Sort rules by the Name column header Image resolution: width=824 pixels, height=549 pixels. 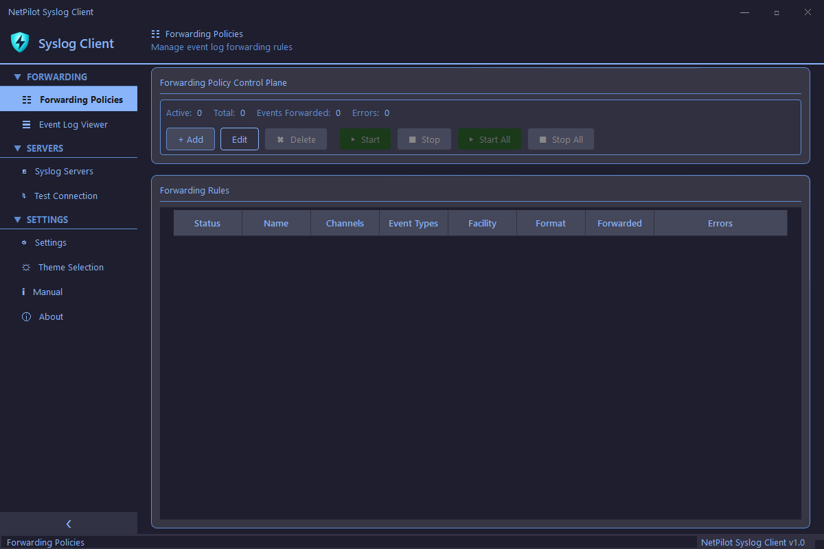276,223
